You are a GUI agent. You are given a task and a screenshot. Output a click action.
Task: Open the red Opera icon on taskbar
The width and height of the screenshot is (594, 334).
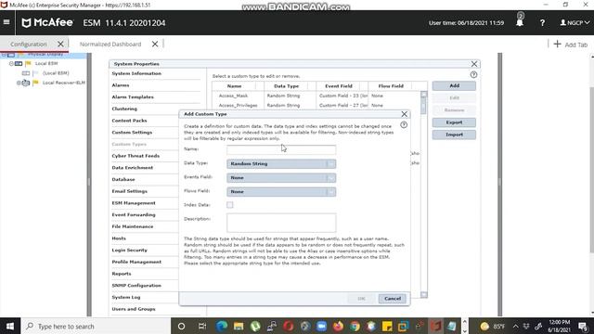[x=289, y=326]
